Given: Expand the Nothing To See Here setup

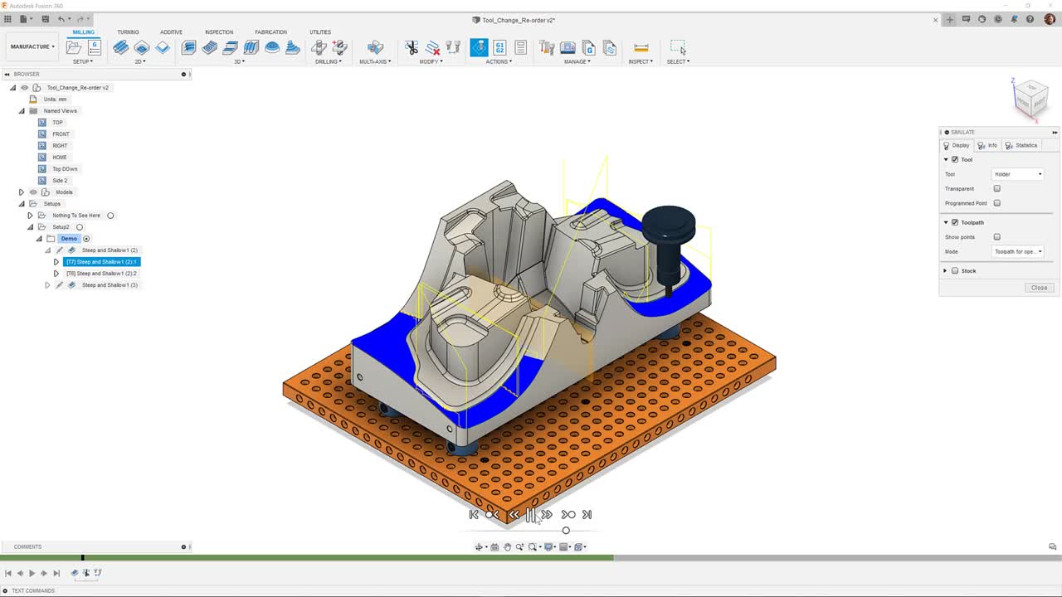Looking at the screenshot, I should 30,216.
